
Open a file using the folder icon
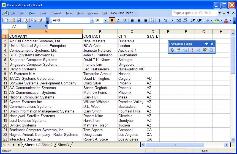click(x=13, y=20)
